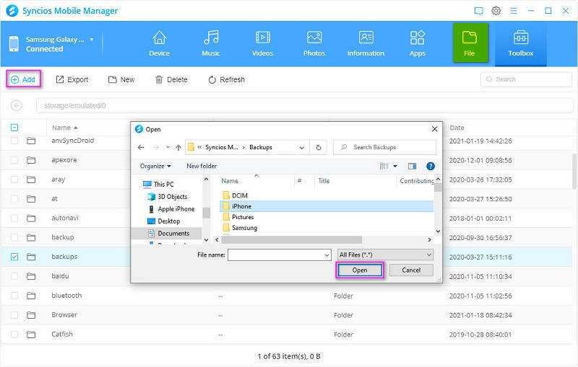Open the Device tab
Image resolution: width=578 pixels, height=367 pixels.
pyautogui.click(x=159, y=44)
